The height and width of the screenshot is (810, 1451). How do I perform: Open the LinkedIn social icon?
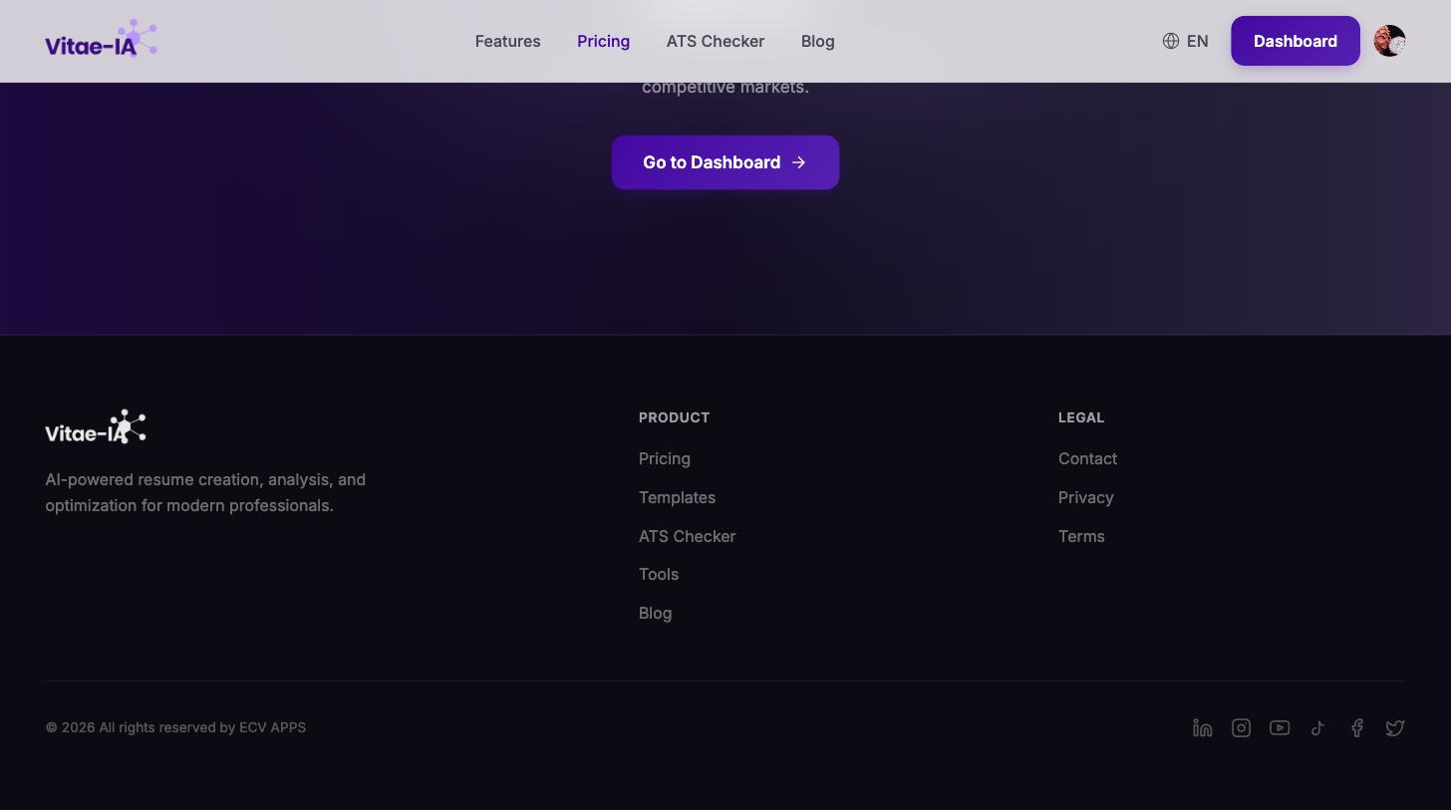pyautogui.click(x=1202, y=728)
